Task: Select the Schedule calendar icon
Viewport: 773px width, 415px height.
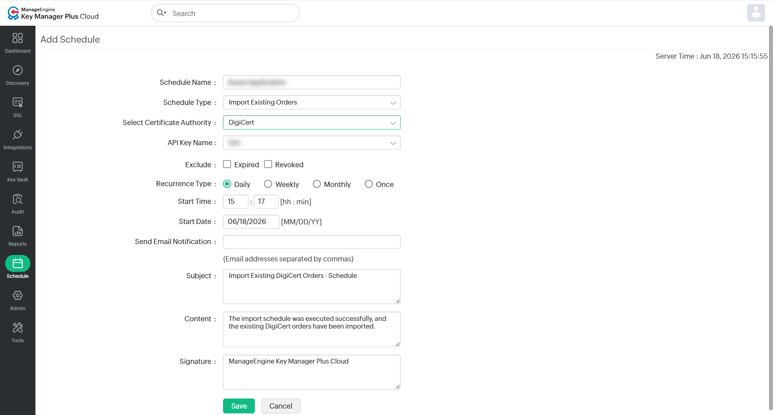Action: click(17, 263)
